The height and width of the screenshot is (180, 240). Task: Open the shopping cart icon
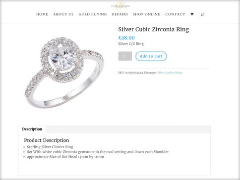tap(192, 14)
